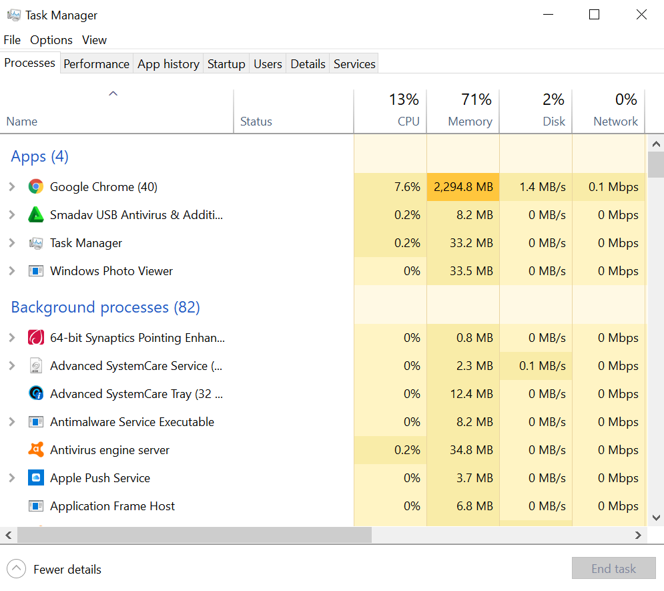Viewport: 664px width, 591px height.
Task: Switch to the Users tab
Action: 268,63
